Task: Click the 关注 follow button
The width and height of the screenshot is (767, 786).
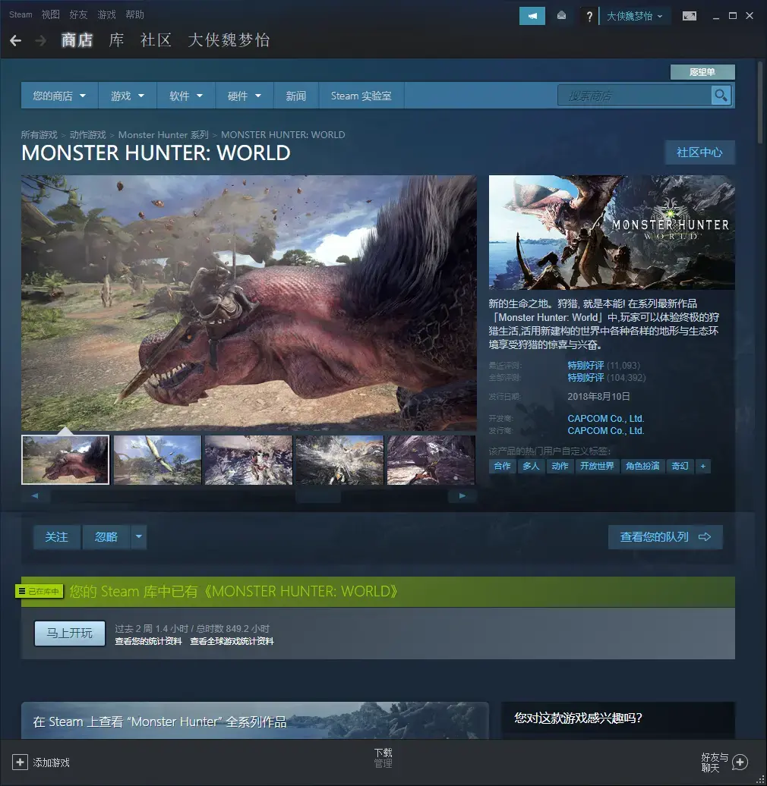Action: (x=57, y=537)
